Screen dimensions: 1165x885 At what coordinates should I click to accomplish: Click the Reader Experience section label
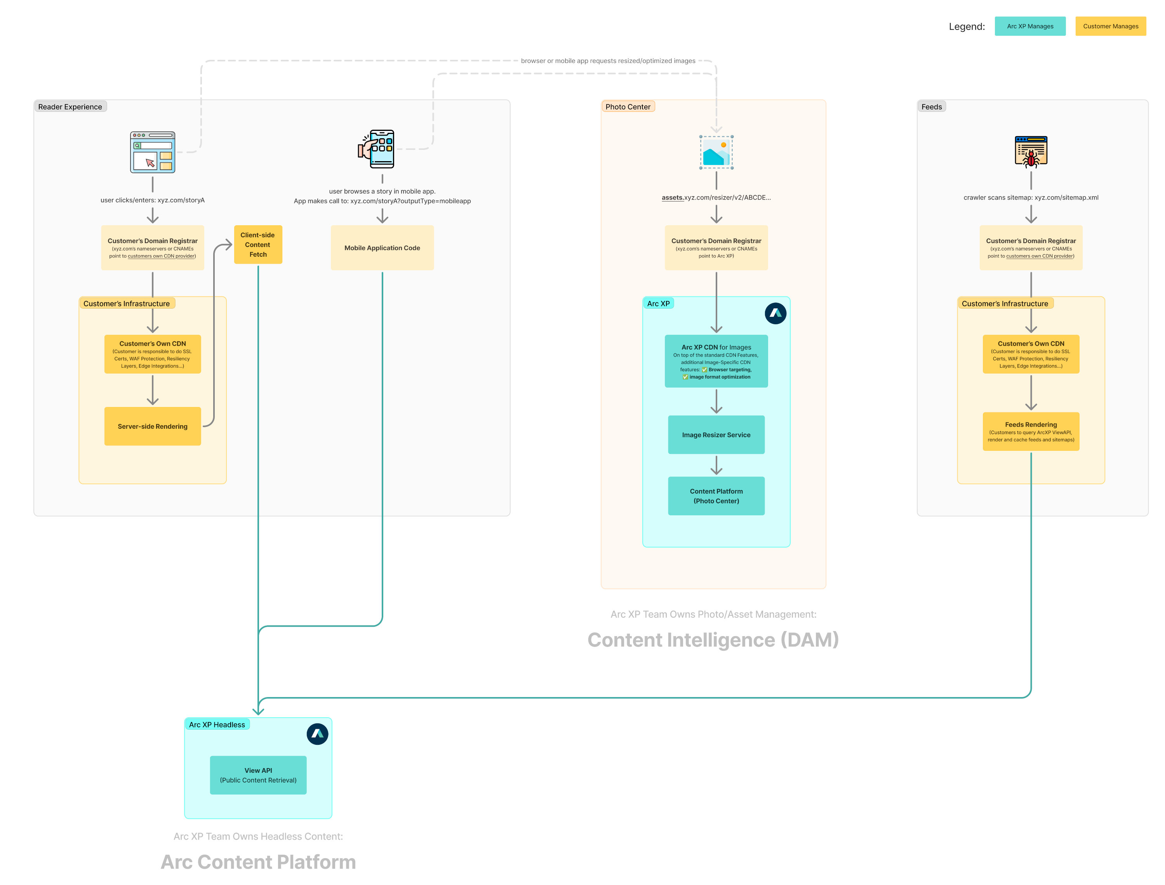[70, 107]
